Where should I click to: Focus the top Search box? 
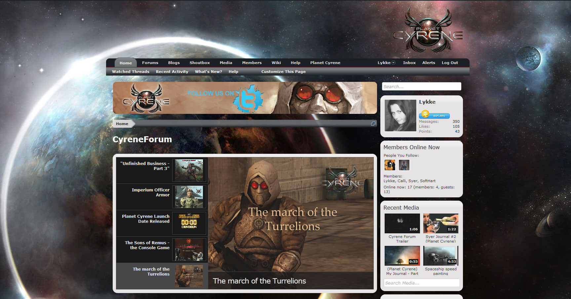(421, 86)
